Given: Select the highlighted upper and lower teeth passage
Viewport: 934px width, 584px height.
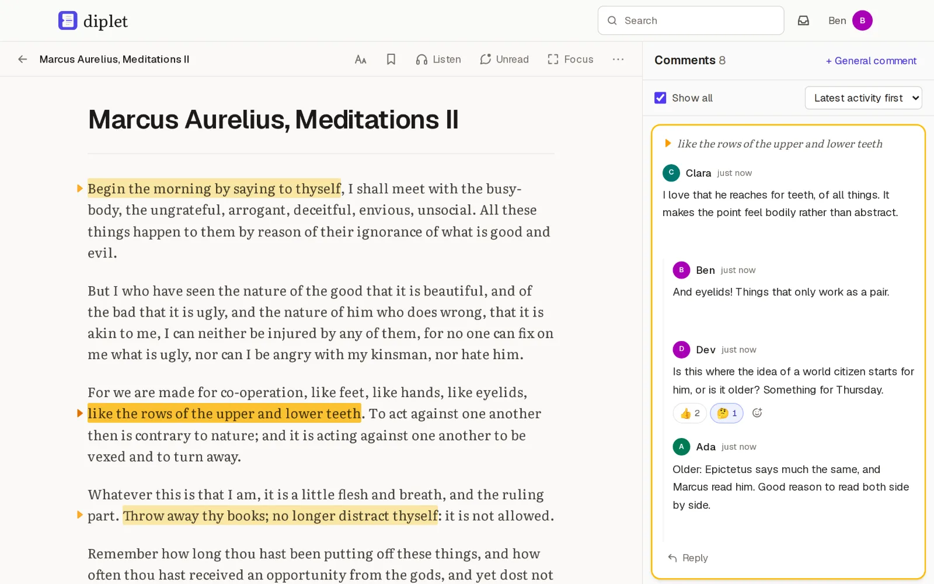Looking at the screenshot, I should 224,413.
